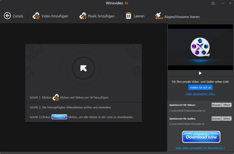Click the Musik hinzufügen toolbar label
This screenshot has height=154, width=234.
pyautogui.click(x=101, y=16)
